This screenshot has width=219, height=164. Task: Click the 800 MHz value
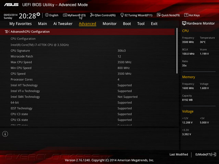[124, 68]
